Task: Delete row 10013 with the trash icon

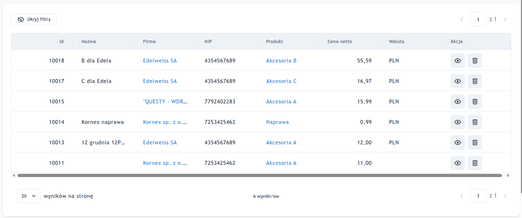Action: point(475,143)
